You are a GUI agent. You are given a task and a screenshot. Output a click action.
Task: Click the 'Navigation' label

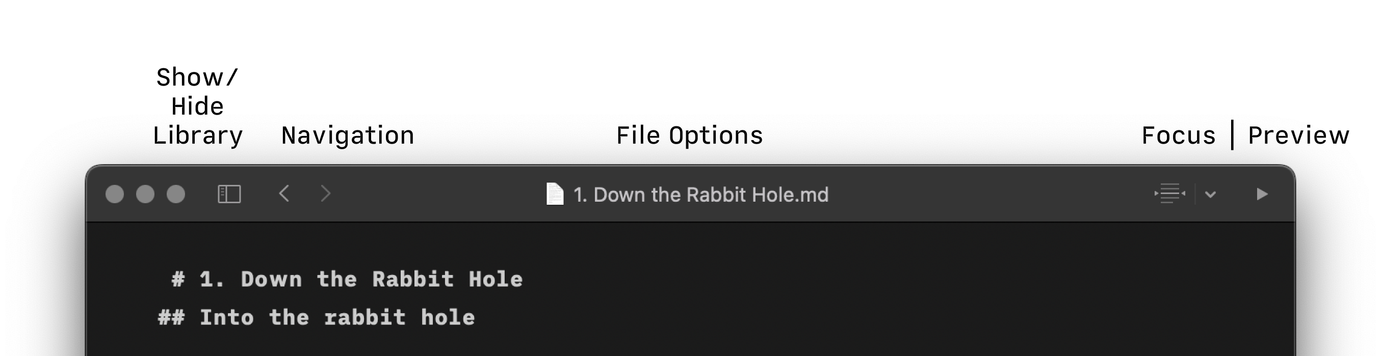(348, 135)
